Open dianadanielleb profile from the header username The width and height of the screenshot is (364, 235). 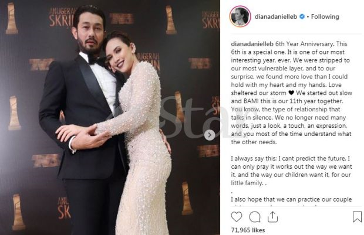point(276,16)
